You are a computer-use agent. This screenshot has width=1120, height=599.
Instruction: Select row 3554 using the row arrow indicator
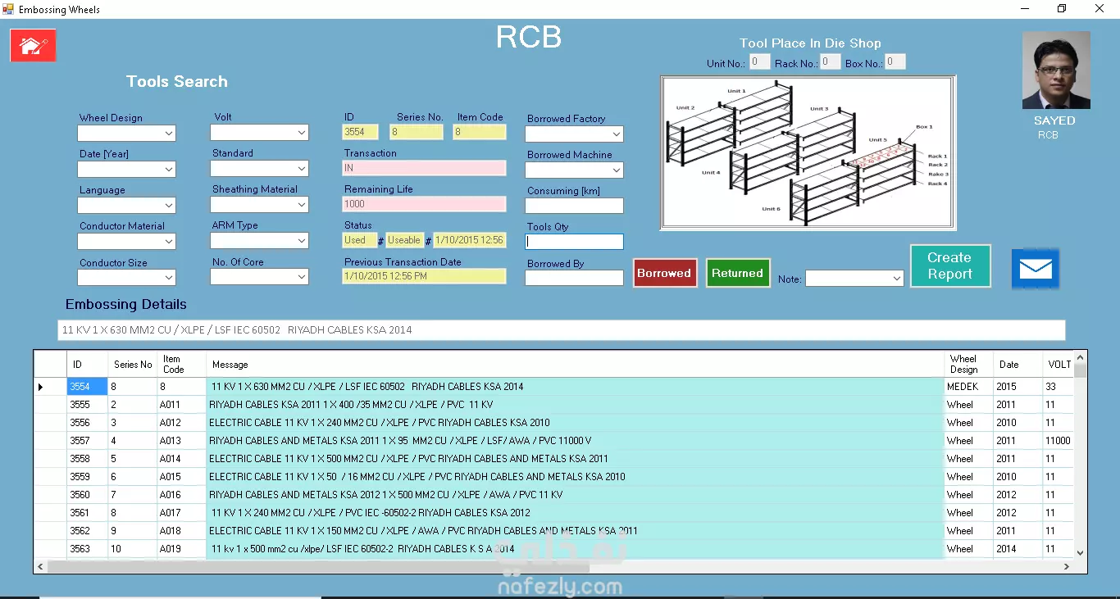[x=41, y=387]
